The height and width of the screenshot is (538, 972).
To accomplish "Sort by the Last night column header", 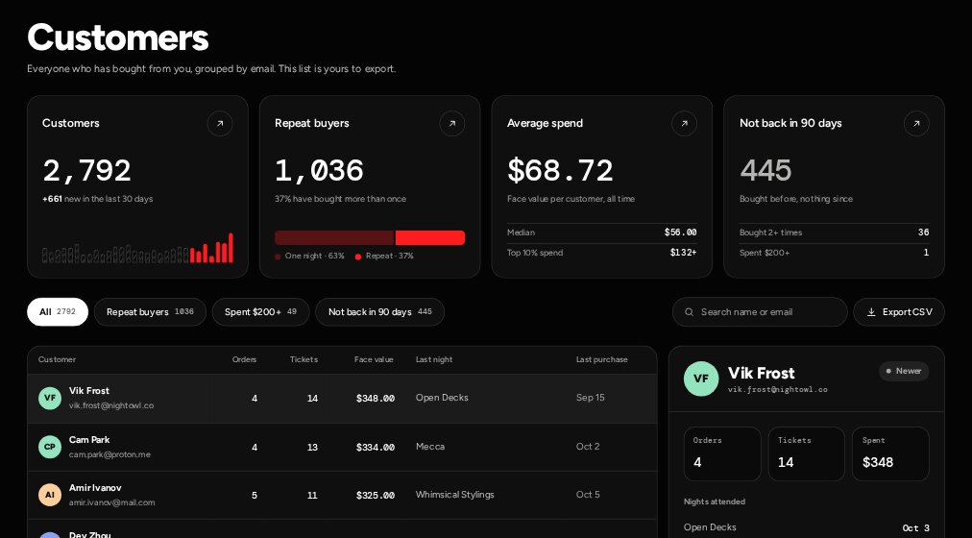I will 434,359.
